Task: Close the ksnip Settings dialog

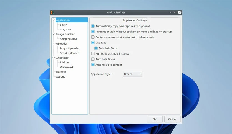Action: 180,12
